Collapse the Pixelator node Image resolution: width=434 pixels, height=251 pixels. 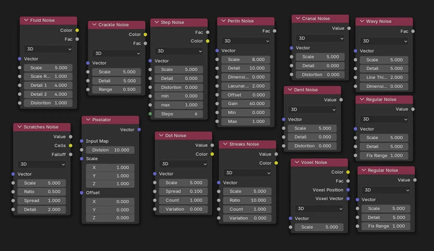88,119
